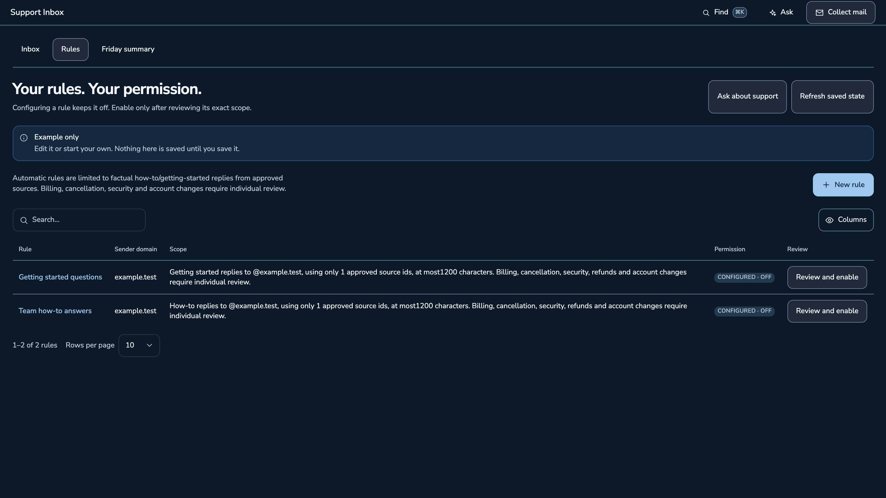
Task: Open the Columns visibility menu
Action: tap(846, 220)
